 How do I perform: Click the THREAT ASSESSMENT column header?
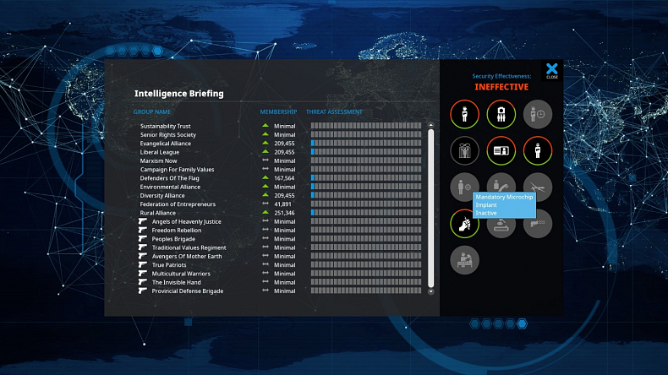(x=334, y=111)
